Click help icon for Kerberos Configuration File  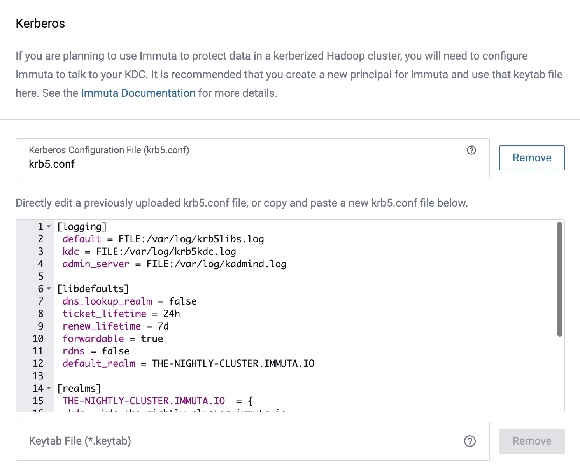pyautogui.click(x=471, y=150)
